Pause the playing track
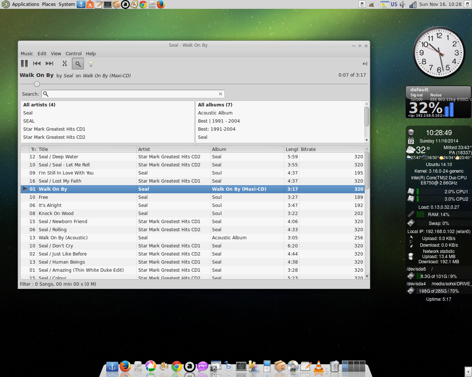 [x=24, y=64]
